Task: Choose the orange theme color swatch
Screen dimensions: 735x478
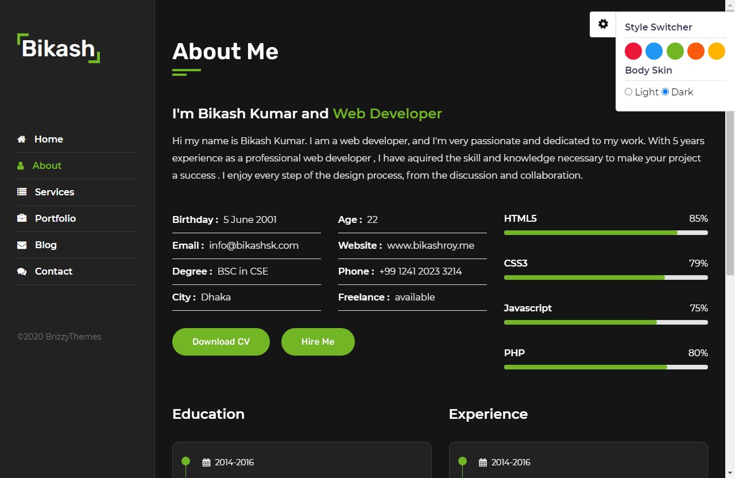Action: pos(696,51)
